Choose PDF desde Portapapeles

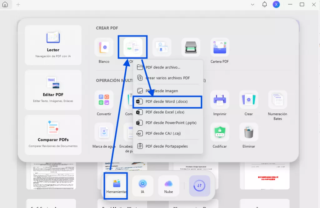click(x=168, y=146)
